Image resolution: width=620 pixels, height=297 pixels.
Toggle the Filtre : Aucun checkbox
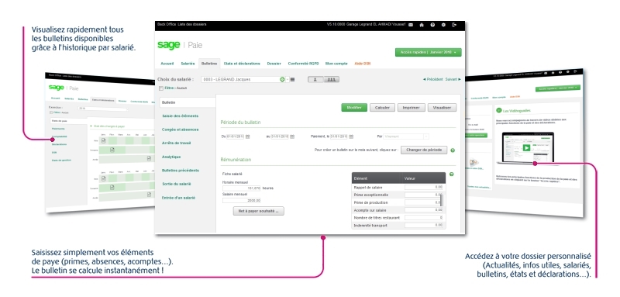click(x=161, y=88)
